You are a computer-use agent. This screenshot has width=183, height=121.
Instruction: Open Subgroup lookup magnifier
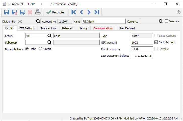point(49,42)
